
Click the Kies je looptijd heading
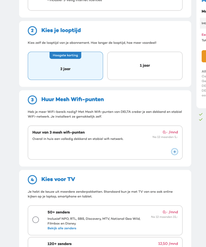pyautogui.click(x=61, y=30)
